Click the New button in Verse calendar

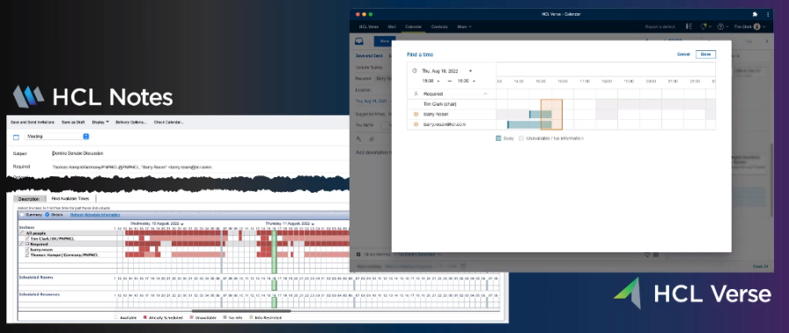385,41
